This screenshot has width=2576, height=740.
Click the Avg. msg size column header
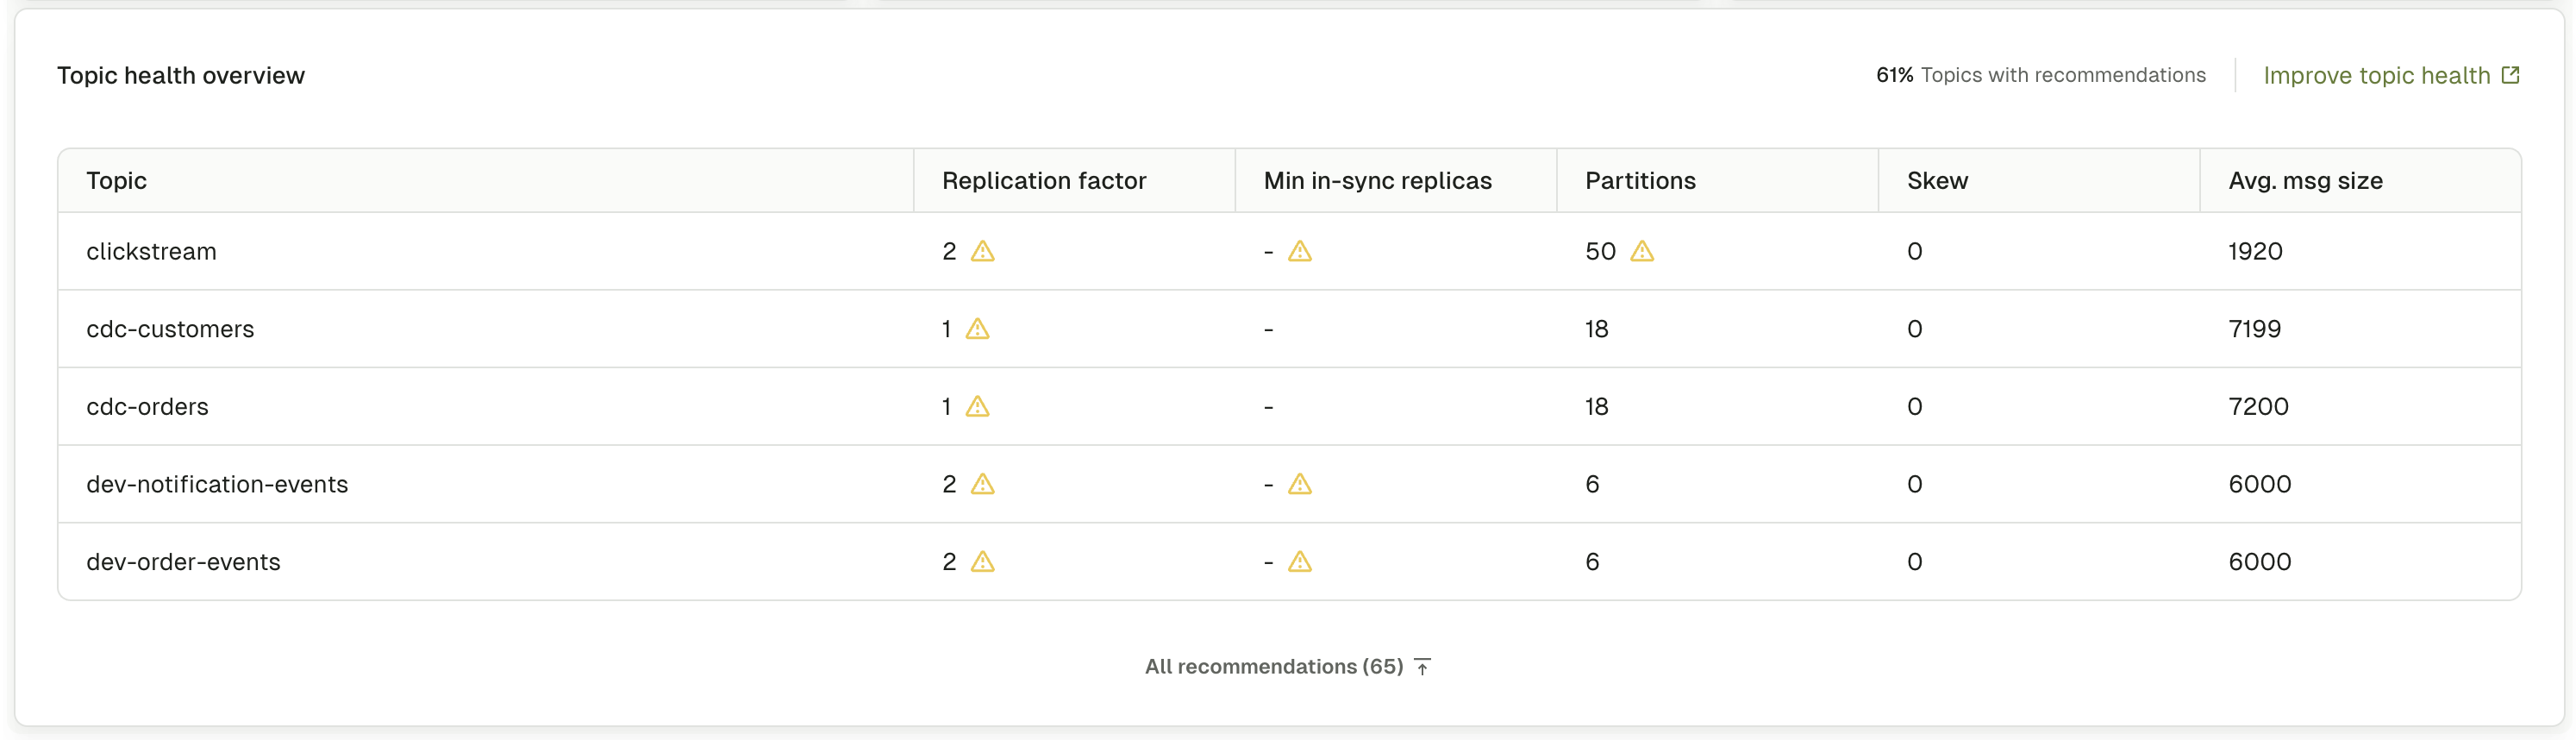(2305, 180)
